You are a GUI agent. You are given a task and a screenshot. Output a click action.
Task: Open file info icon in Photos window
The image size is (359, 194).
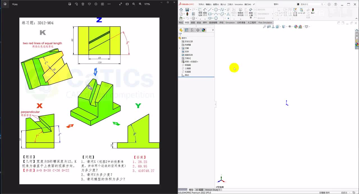pyautogui.click(x=96, y=4)
